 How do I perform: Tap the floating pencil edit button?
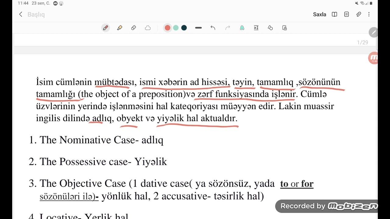point(373,32)
